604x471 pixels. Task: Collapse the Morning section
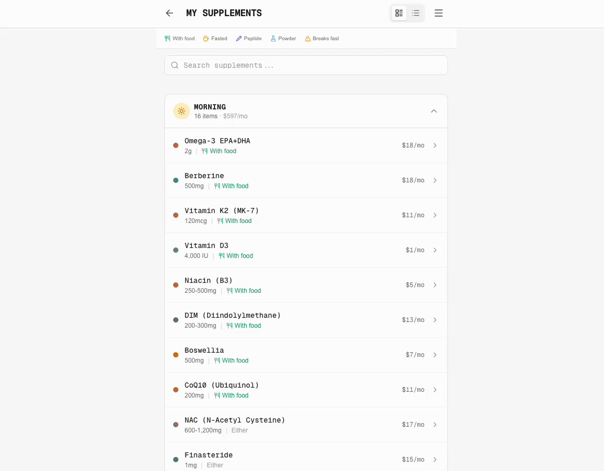[434, 111]
